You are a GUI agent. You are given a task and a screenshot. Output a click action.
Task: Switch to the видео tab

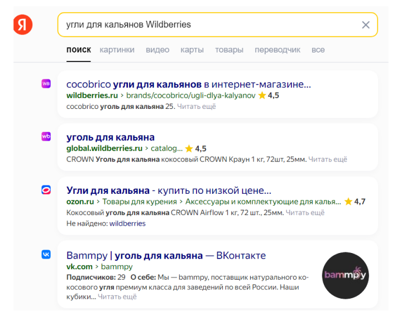pyautogui.click(x=157, y=50)
